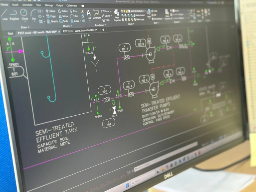Select the Polyline tool
Image resolution: width=256 pixels, height=192 pixels.
pos(14,15)
